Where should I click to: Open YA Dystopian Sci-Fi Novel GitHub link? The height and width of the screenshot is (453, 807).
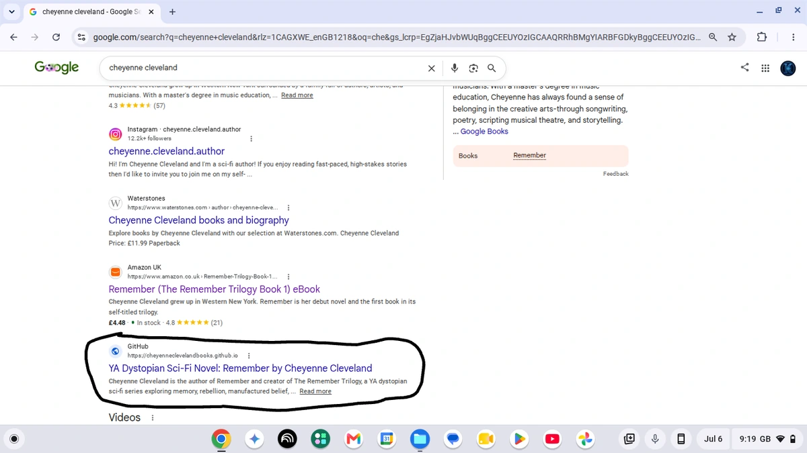(x=240, y=368)
